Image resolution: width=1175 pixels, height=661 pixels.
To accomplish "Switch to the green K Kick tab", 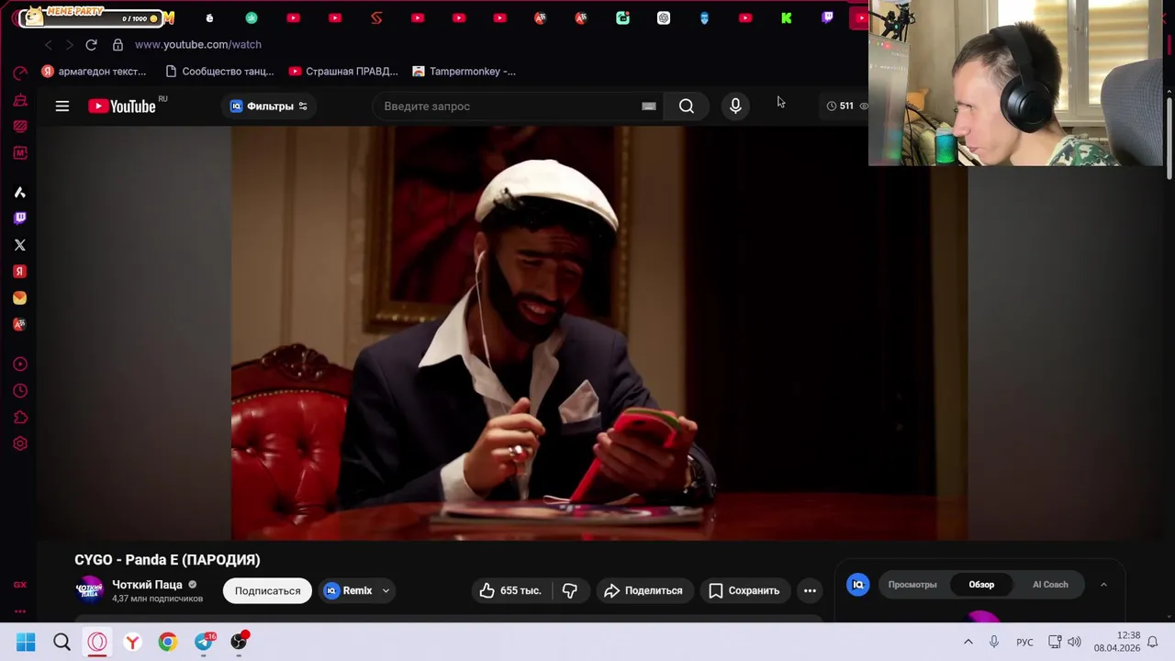I will pos(787,17).
